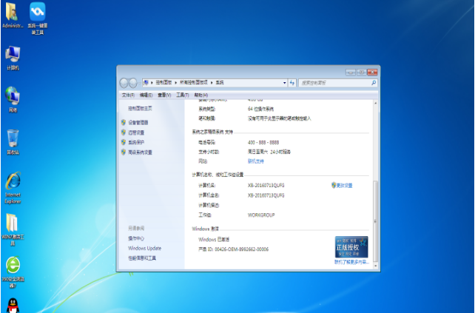Expand the recent pages dropdown beside forward button
Viewport: 475px width, 313px height.
140,83
